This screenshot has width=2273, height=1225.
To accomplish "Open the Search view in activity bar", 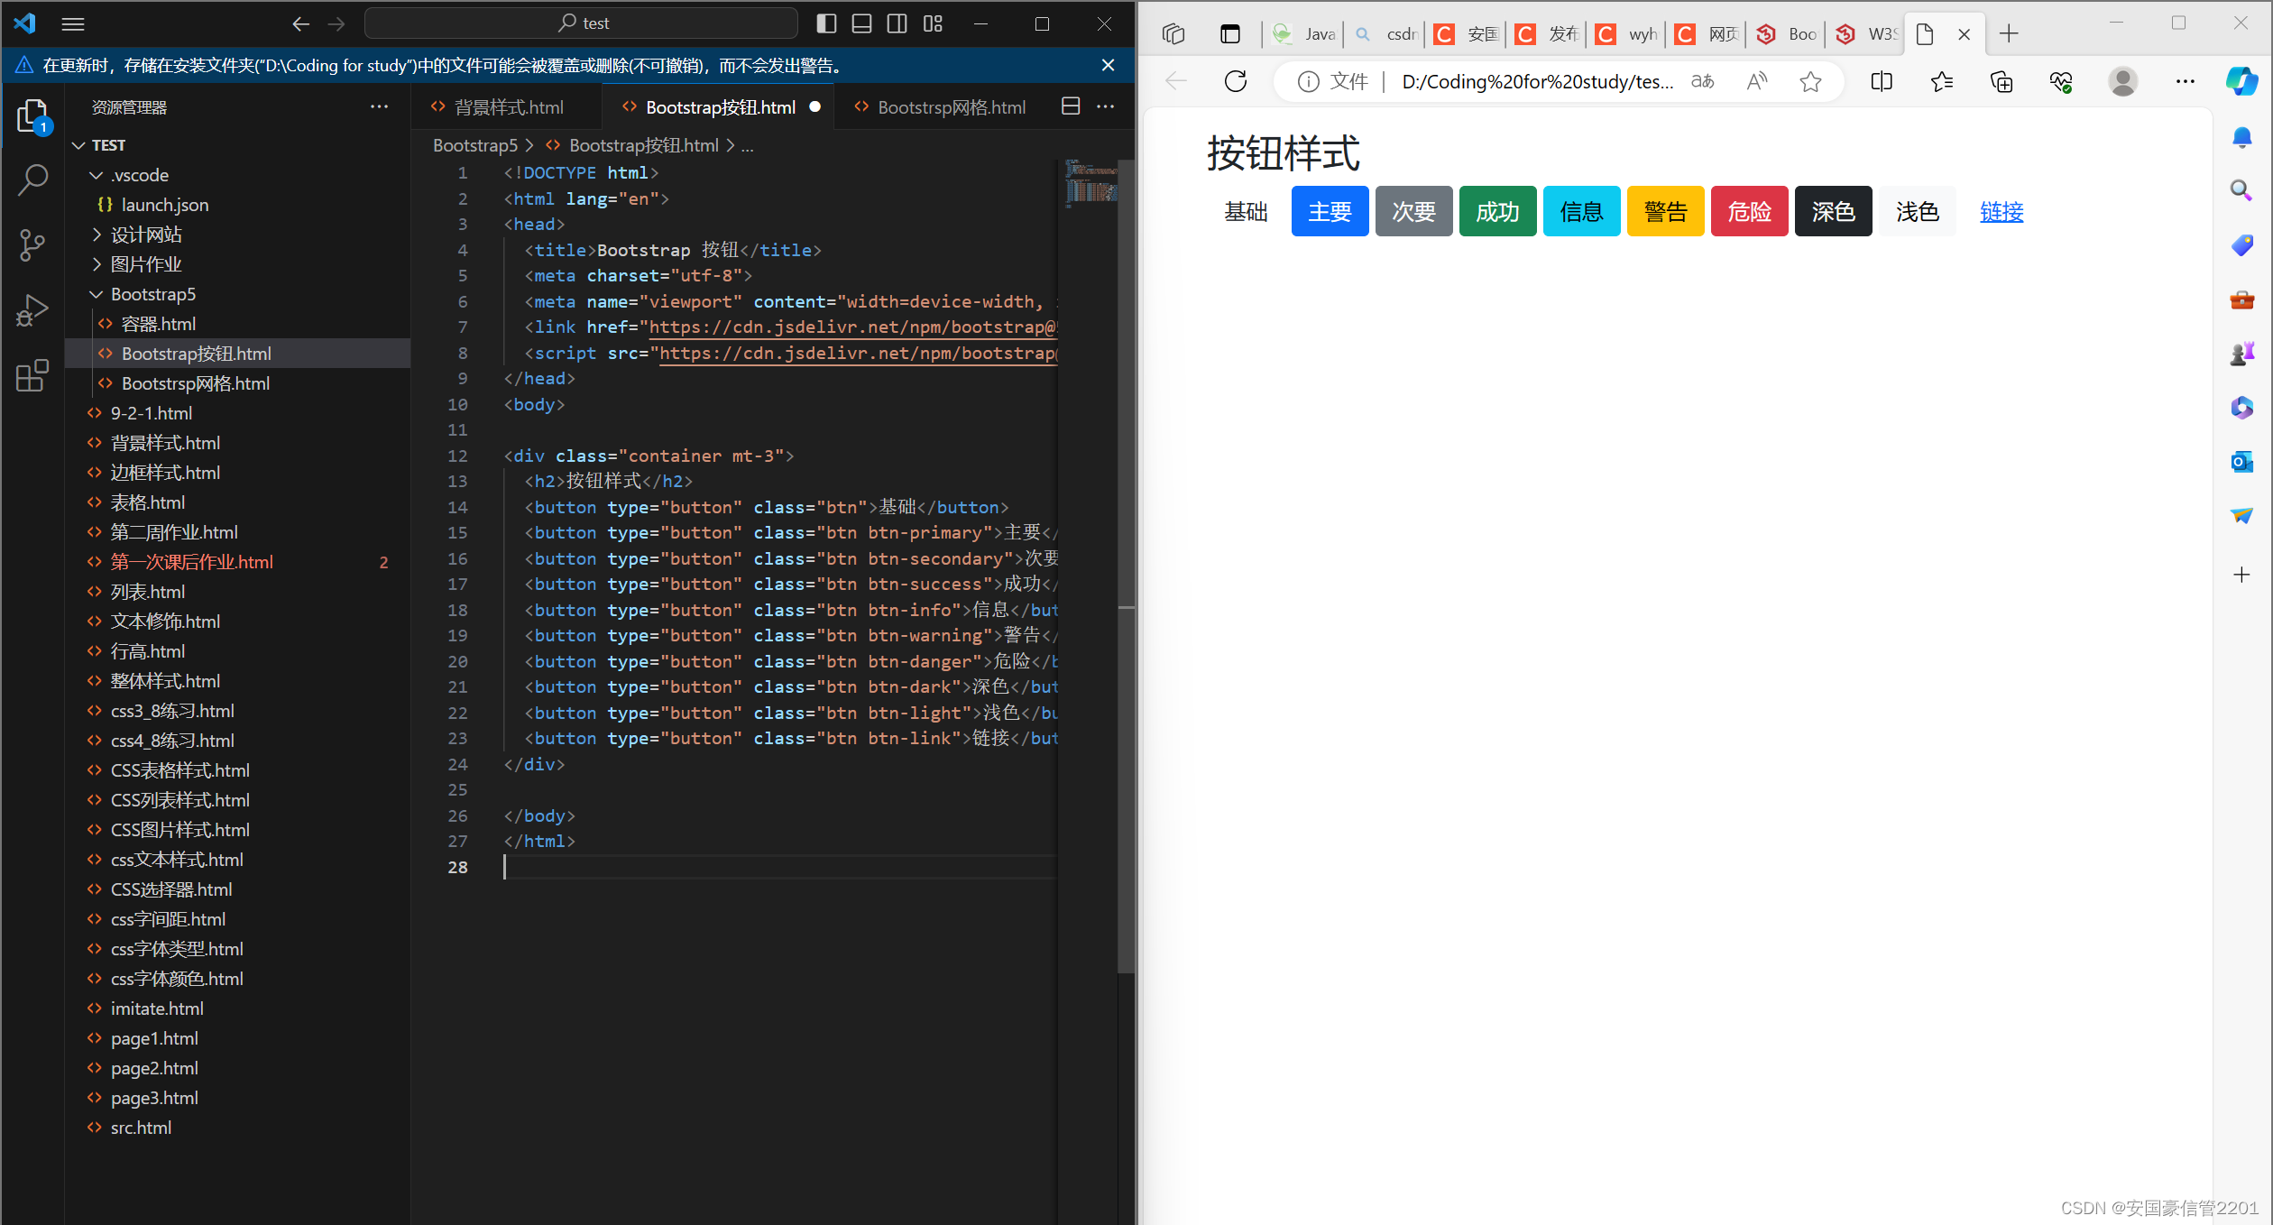I will coord(32,180).
